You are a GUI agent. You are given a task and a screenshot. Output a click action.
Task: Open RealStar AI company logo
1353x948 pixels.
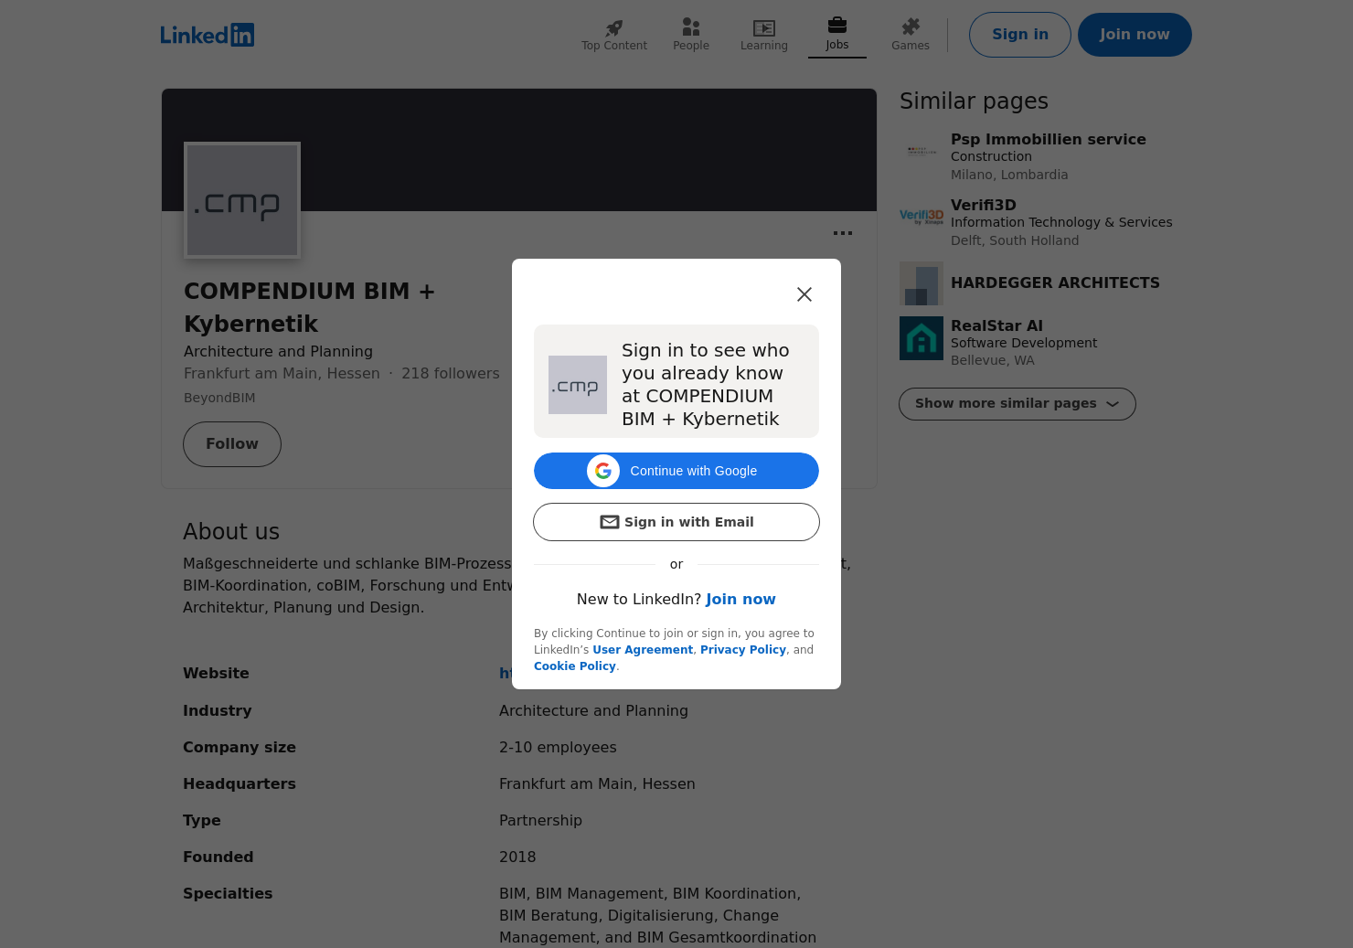point(922,338)
